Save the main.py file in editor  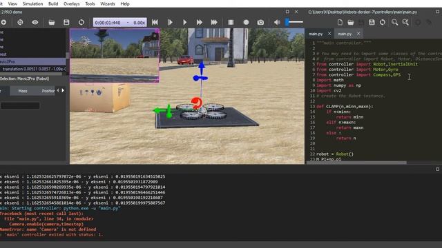372,22
